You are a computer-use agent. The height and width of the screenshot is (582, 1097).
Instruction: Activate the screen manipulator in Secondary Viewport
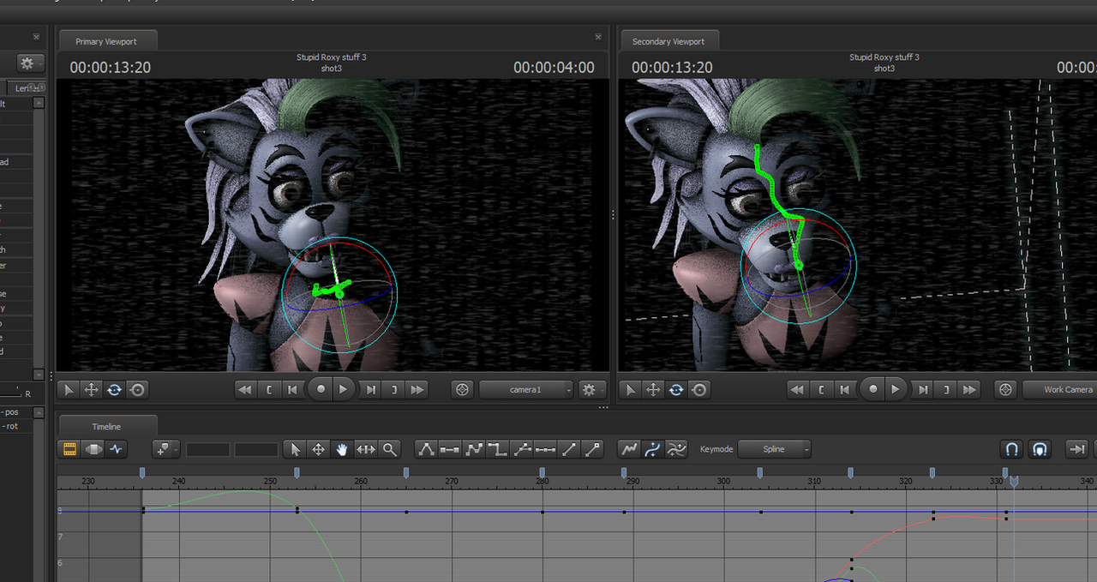click(x=699, y=389)
